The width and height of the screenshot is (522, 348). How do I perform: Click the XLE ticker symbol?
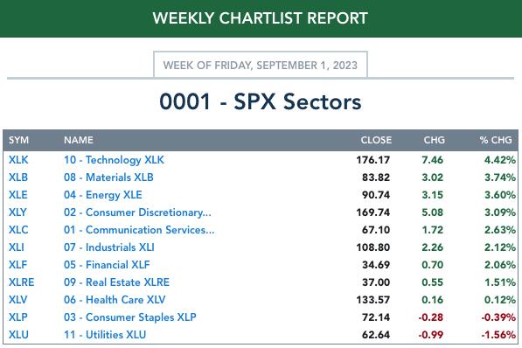click(x=18, y=195)
